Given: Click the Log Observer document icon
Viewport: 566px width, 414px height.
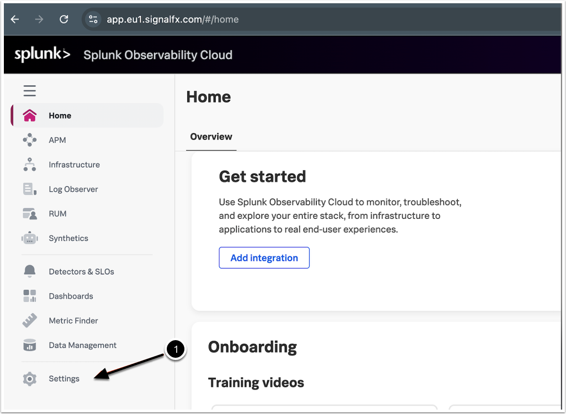Looking at the screenshot, I should pyautogui.click(x=30, y=189).
